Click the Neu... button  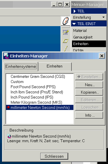click(89, 85)
